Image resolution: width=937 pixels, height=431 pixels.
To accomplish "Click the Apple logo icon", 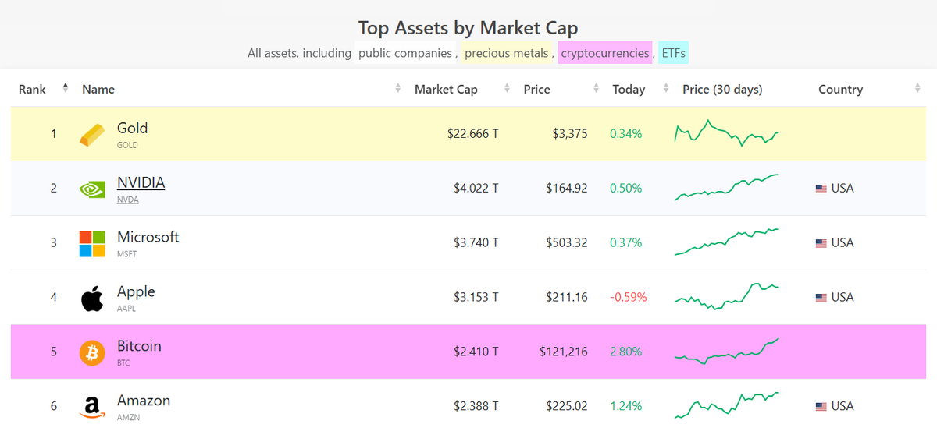I will (x=91, y=298).
